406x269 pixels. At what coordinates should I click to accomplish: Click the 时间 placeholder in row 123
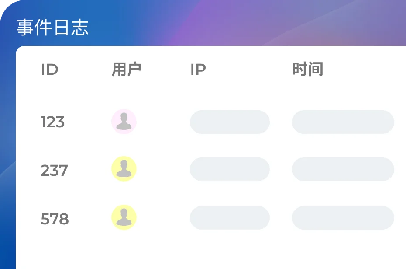point(343,122)
